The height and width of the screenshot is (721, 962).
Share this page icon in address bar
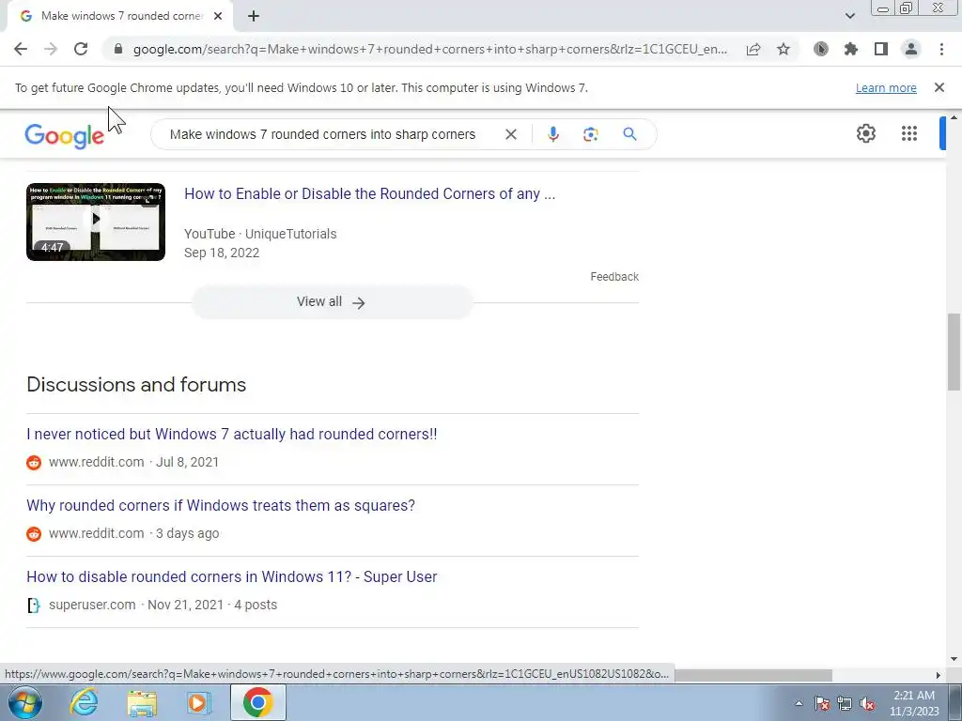pos(753,49)
